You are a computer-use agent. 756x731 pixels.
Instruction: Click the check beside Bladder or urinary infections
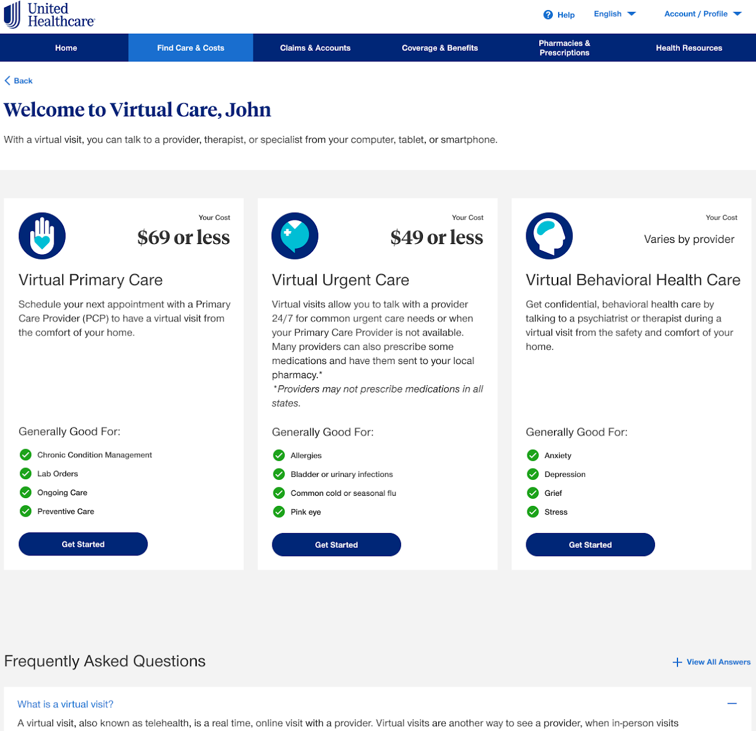pyautogui.click(x=279, y=474)
